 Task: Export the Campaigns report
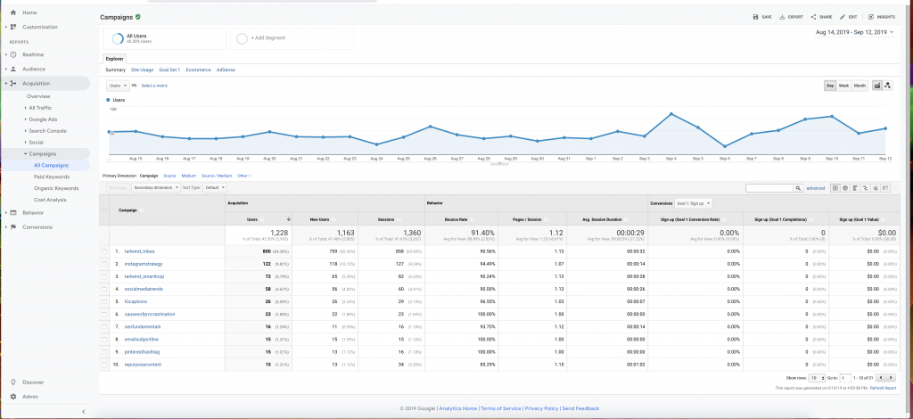[791, 17]
